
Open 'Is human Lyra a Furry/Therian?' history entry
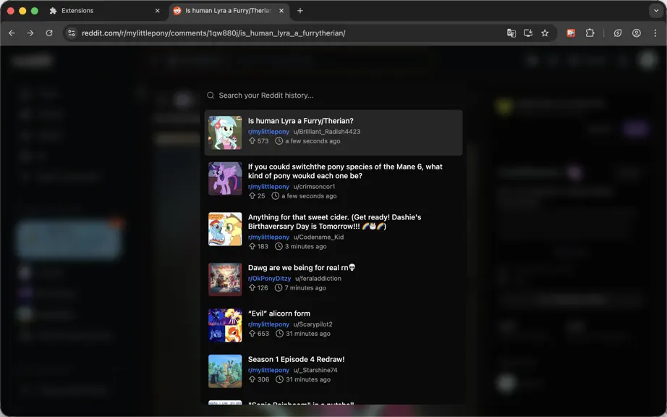tap(333, 132)
